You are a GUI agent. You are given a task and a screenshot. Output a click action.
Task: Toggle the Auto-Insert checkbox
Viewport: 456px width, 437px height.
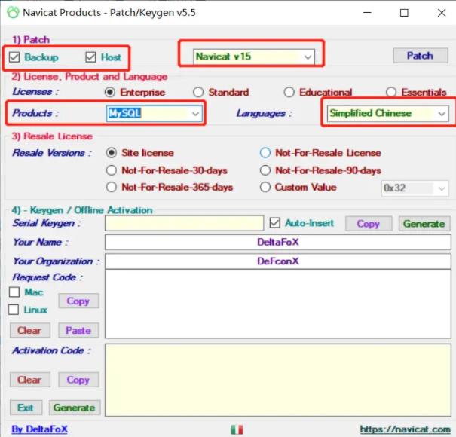pyautogui.click(x=275, y=223)
